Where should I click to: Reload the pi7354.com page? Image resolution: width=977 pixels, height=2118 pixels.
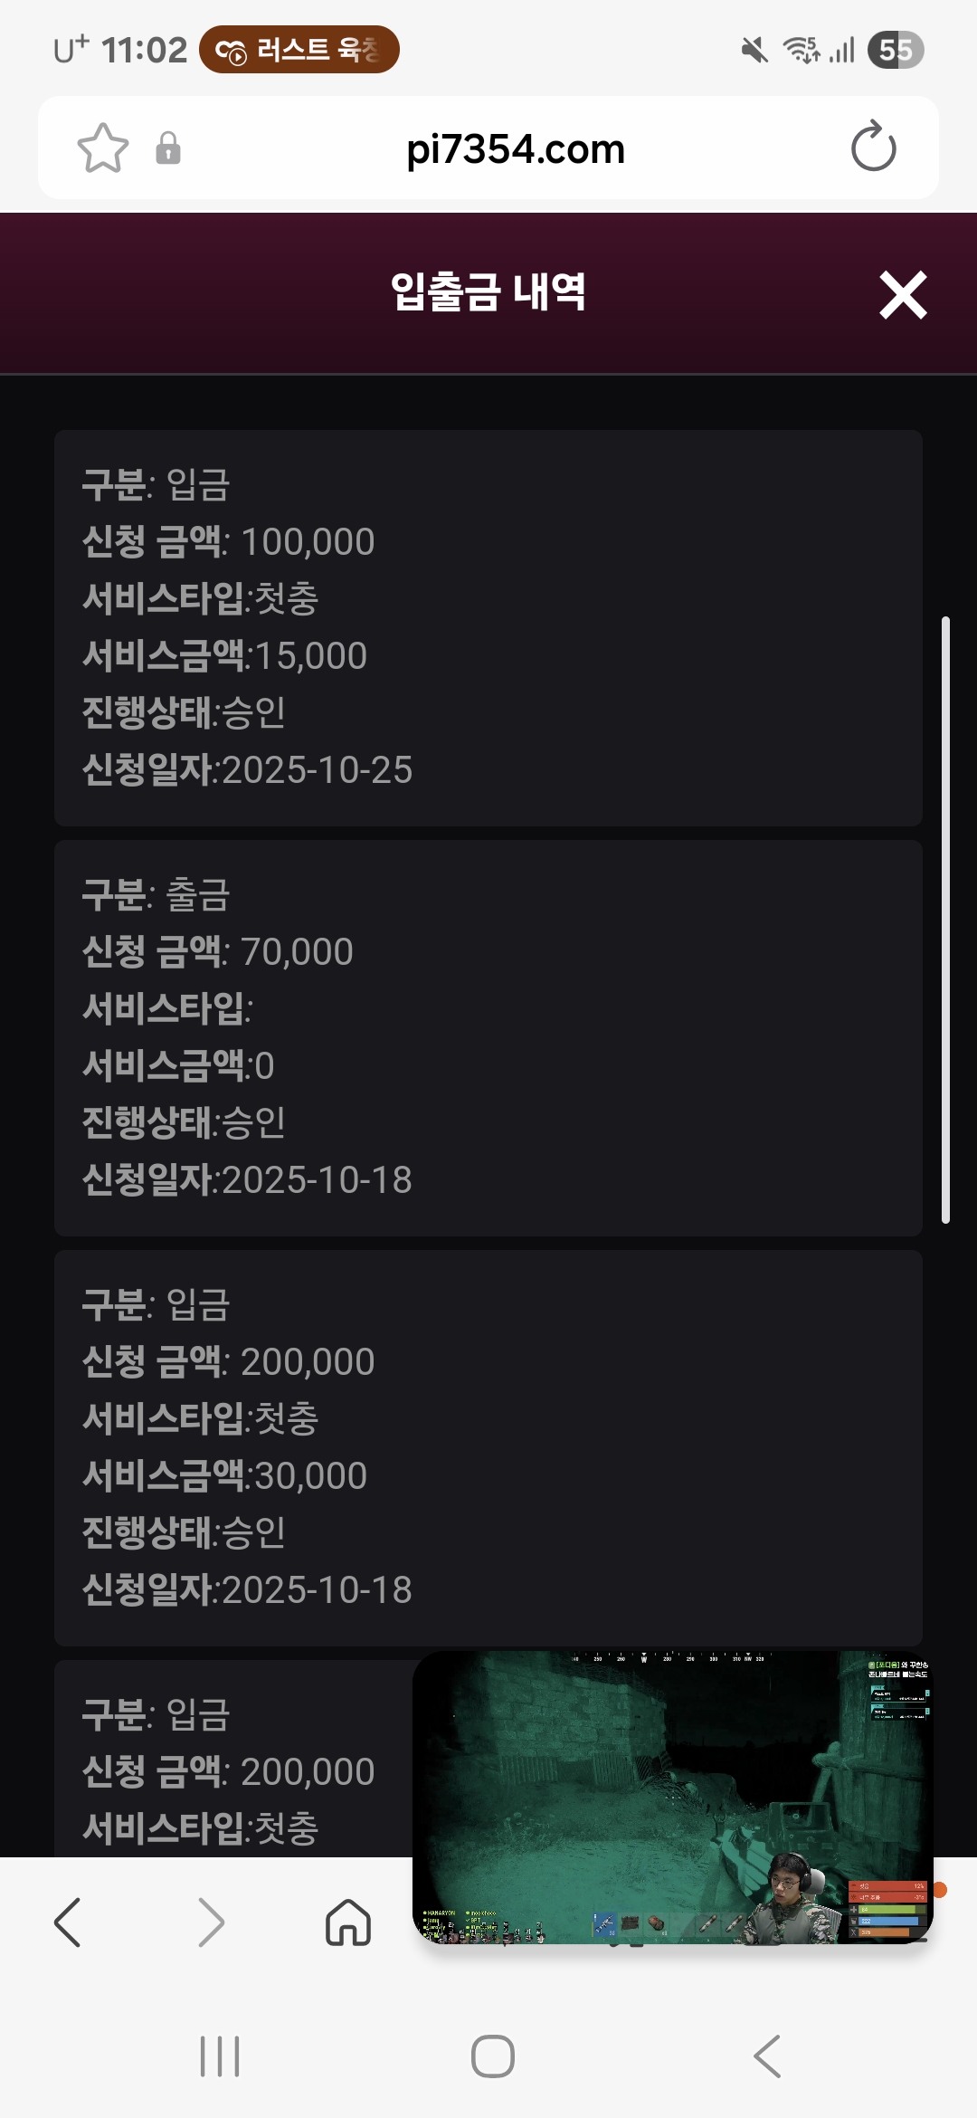pyautogui.click(x=873, y=148)
